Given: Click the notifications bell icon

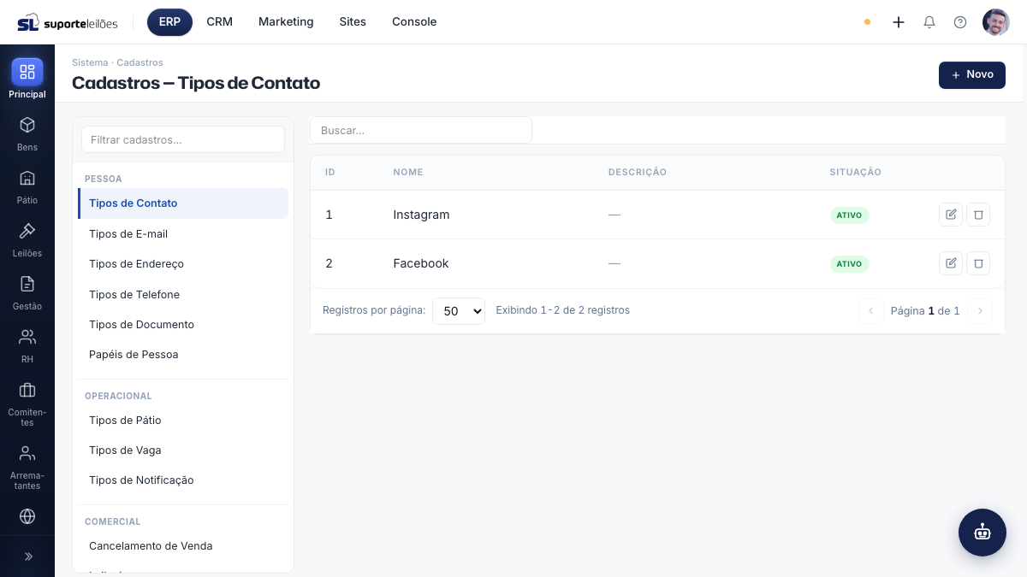Looking at the screenshot, I should point(929,22).
